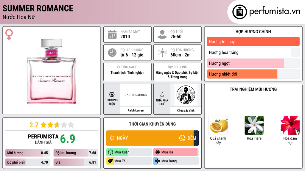This screenshot has width=305, height=171.
Task: Click the green 6.9 Perfumista score
Action: pyautogui.click(x=68, y=139)
